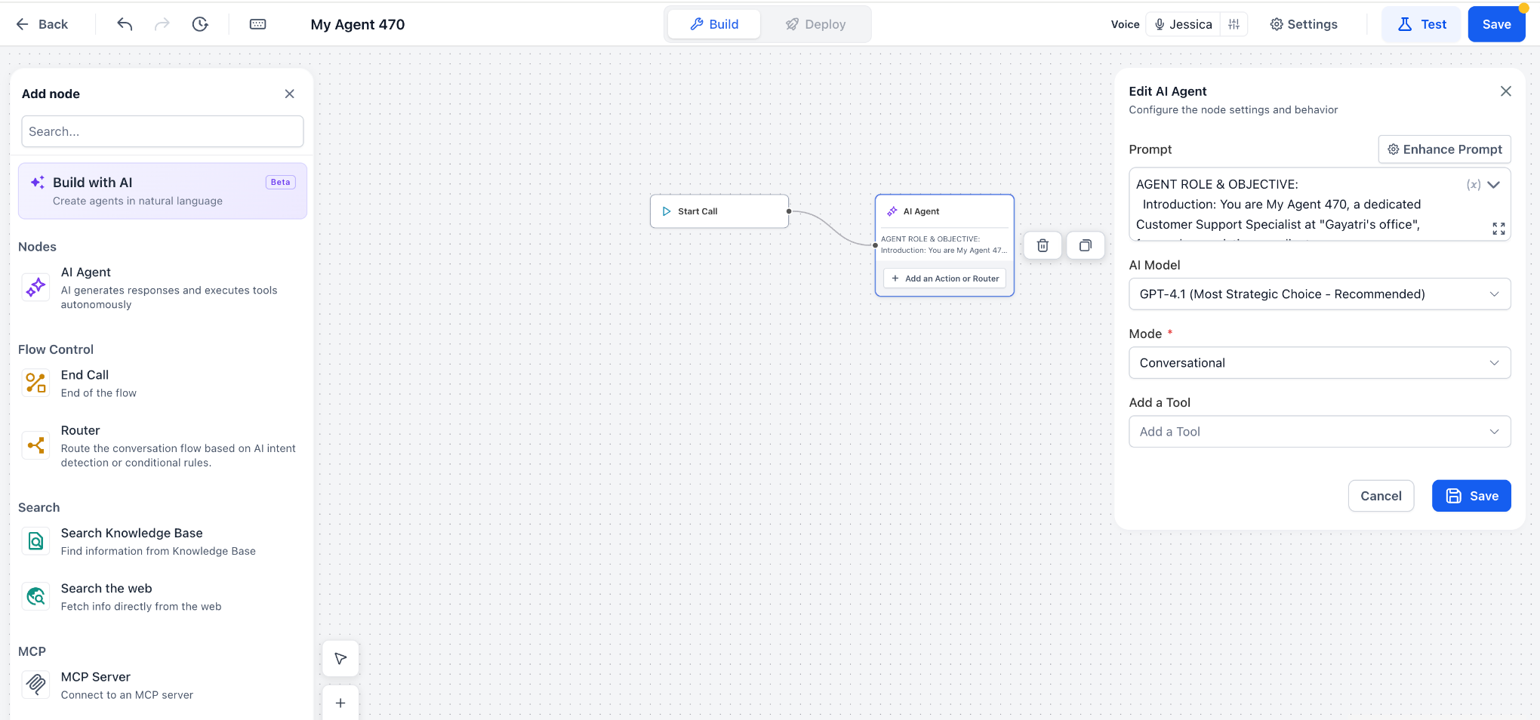Expand prompt editor with fullscreen icon
The image size is (1540, 720).
[x=1498, y=229]
